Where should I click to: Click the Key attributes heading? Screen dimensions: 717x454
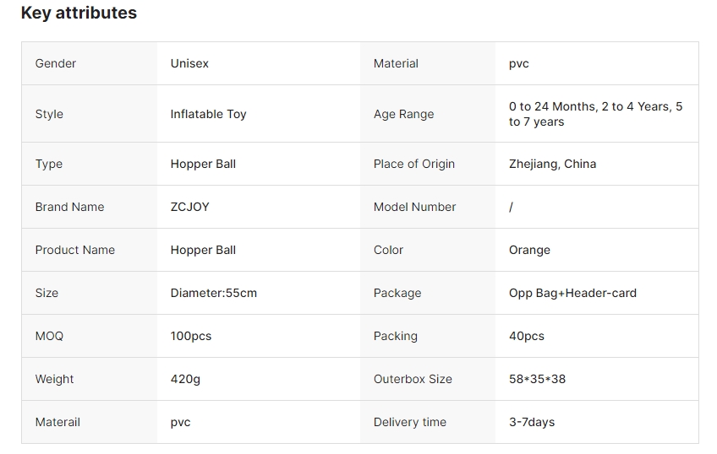(79, 13)
